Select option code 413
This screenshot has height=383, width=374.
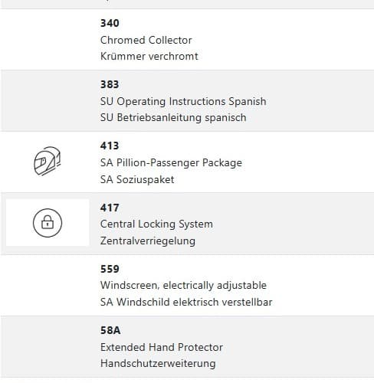pyautogui.click(x=110, y=146)
